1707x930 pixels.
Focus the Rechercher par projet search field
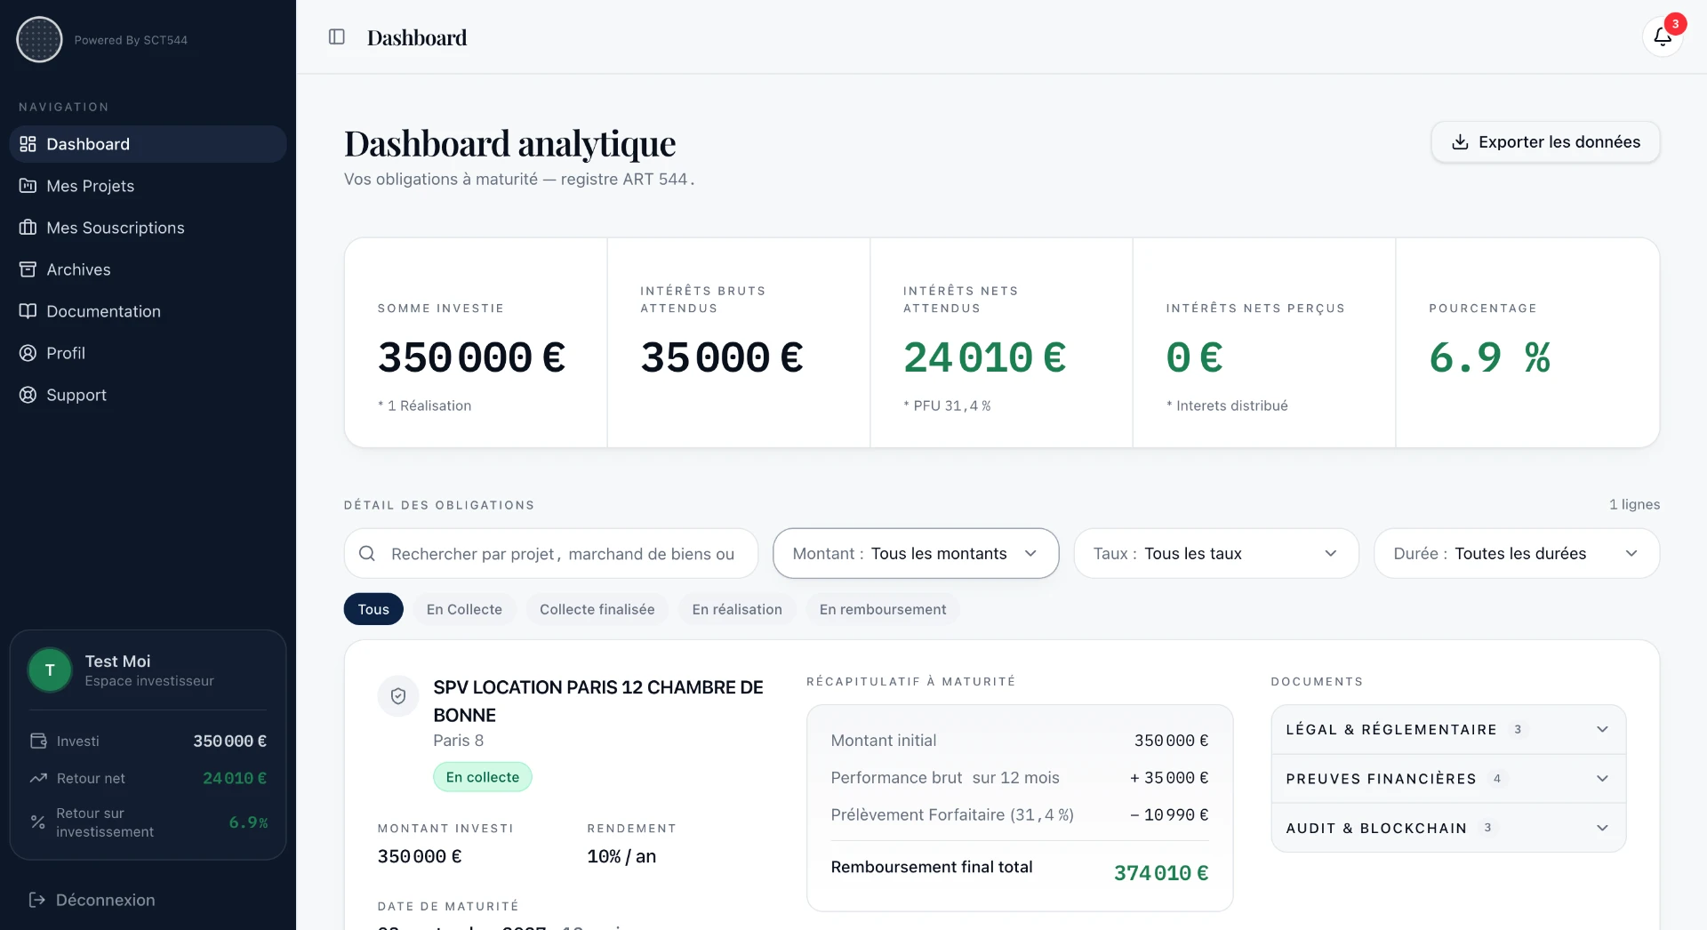click(551, 553)
